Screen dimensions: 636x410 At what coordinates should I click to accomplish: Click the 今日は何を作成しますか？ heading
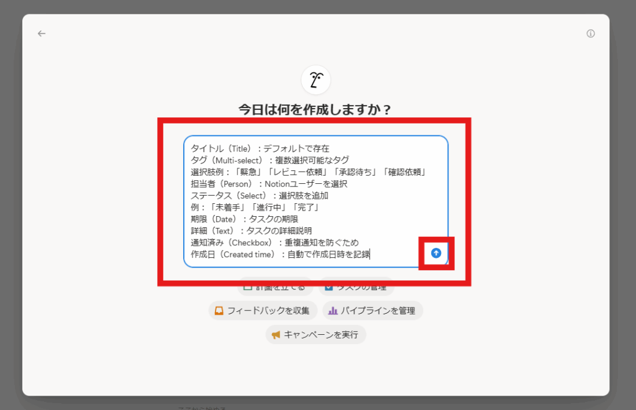coord(316,110)
